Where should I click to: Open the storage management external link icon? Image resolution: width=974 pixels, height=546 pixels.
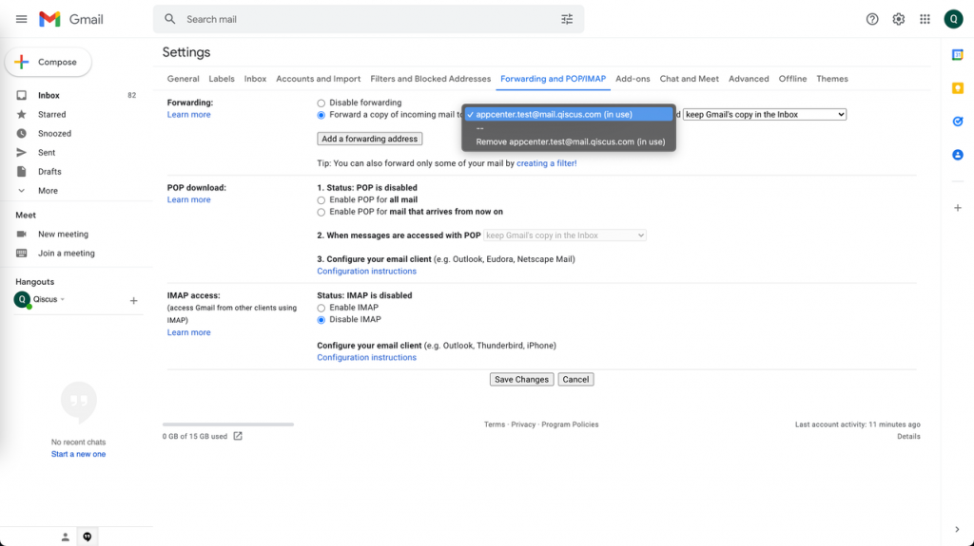pos(238,436)
